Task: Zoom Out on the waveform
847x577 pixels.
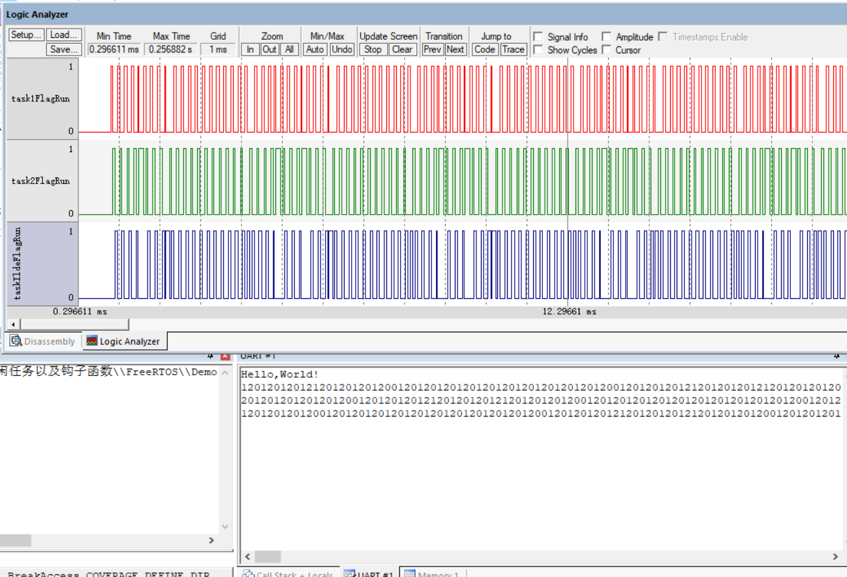Action: [x=269, y=50]
